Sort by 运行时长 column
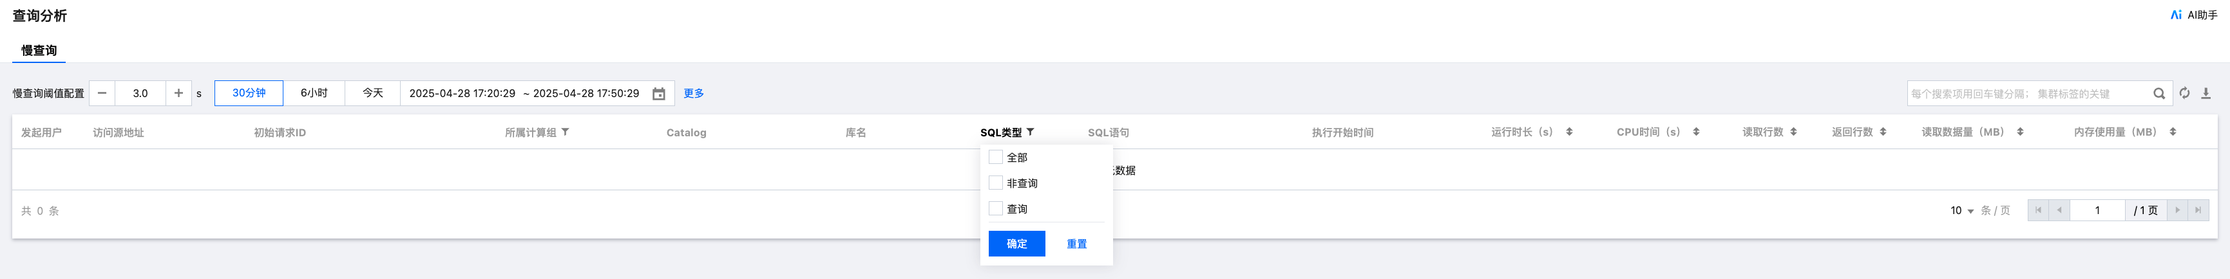2230x279 pixels. coord(1568,132)
